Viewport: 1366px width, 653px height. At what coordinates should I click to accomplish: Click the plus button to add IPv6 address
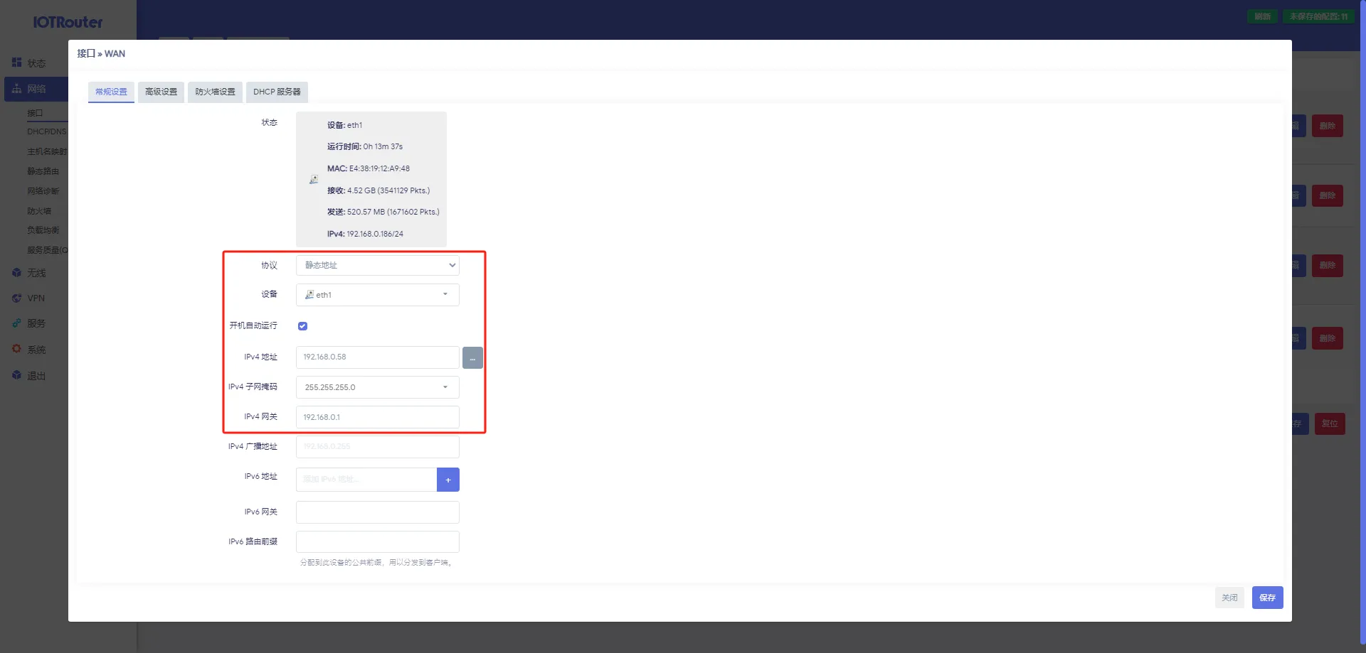pos(448,480)
